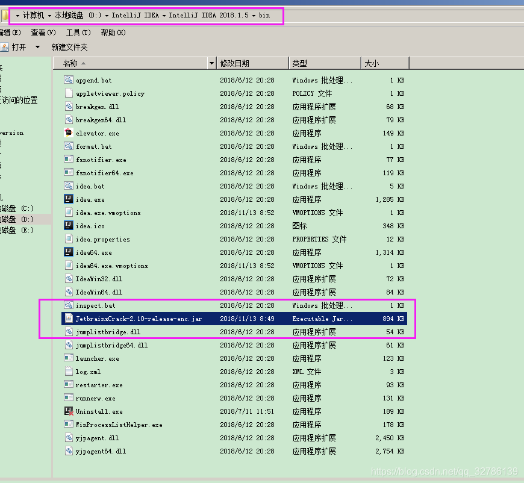Click the Uninstall.exe icon

pos(69,411)
